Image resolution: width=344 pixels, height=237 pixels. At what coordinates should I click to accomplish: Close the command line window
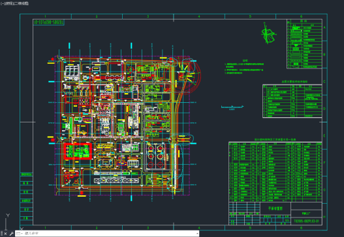(5, 234)
